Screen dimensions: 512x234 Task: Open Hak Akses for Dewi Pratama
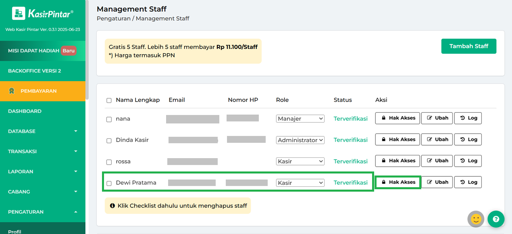(398, 182)
